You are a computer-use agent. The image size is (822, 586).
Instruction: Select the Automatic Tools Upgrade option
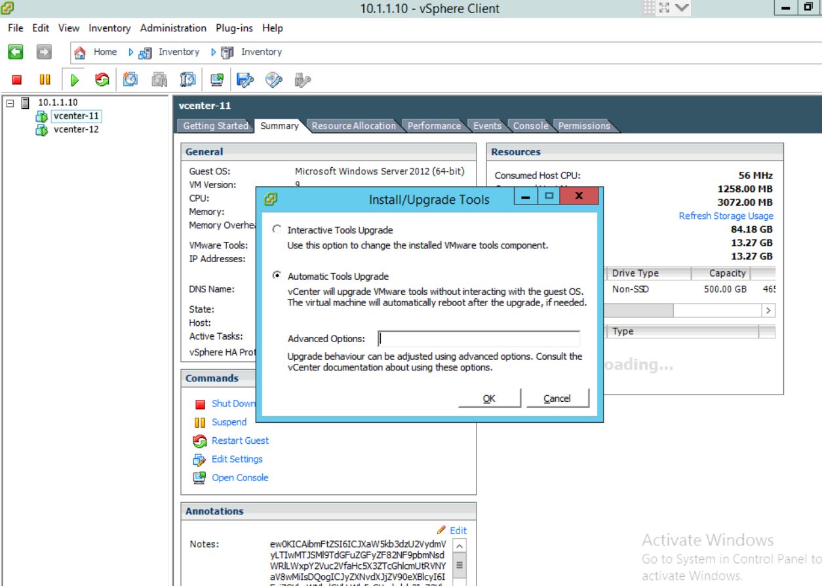point(277,275)
